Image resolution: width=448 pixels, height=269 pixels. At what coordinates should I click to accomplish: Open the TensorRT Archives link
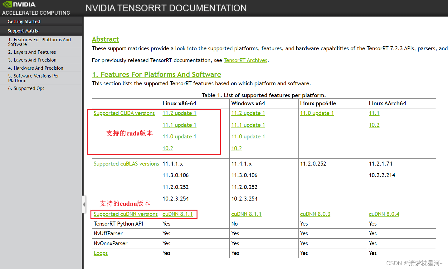click(x=246, y=60)
